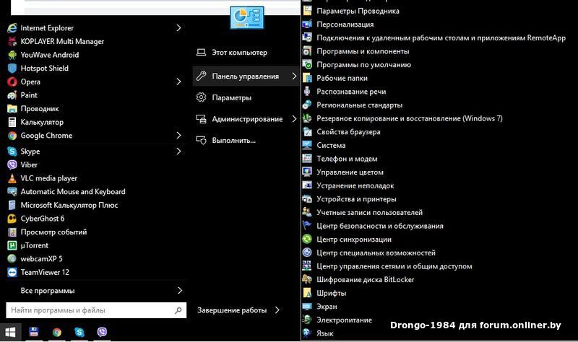Screen dimensions: 578x342
Task: Click the Skype icon in the program list
Action: coord(12,152)
